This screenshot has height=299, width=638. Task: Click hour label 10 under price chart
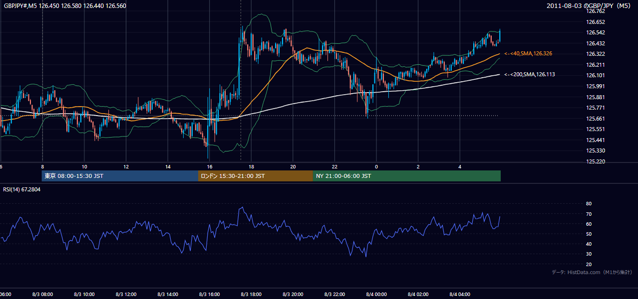point(84,166)
